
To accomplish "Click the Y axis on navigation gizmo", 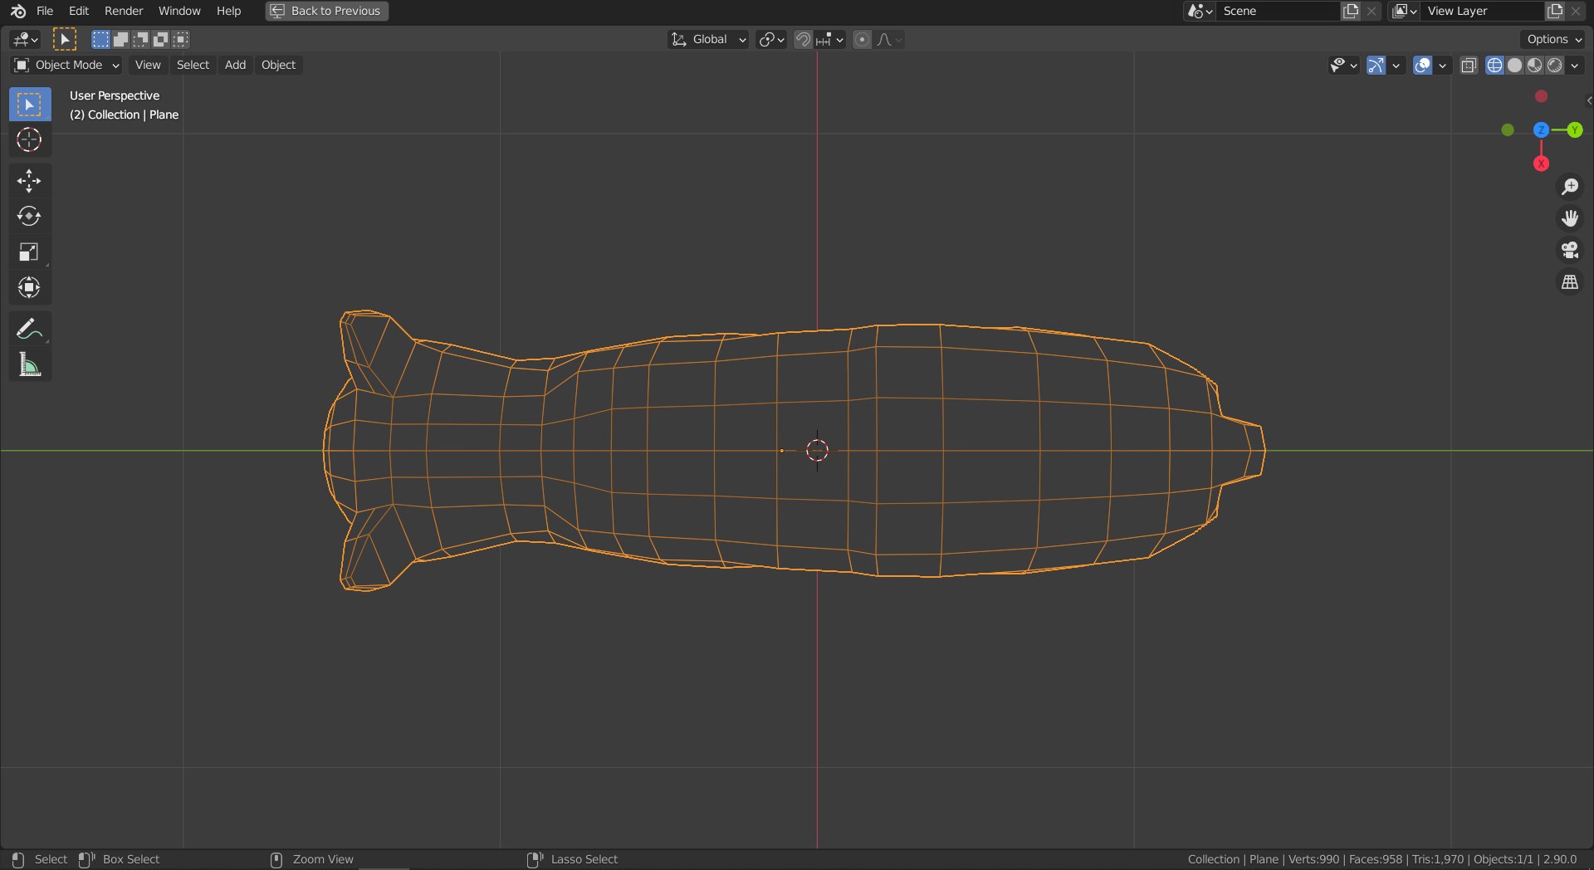I will point(1574,130).
